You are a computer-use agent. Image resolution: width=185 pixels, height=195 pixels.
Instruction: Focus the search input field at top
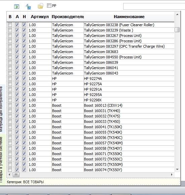pos(154,6)
